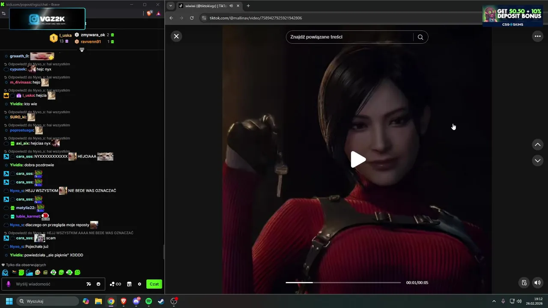Click username matylia22 in chat
The height and width of the screenshot is (308, 548).
point(26,208)
